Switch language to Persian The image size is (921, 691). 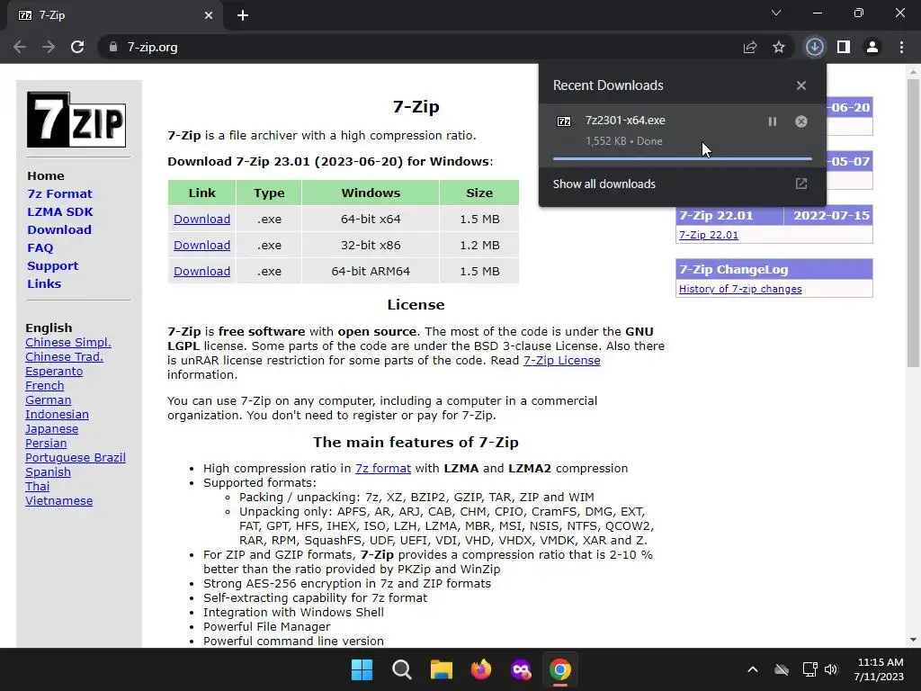[46, 443]
